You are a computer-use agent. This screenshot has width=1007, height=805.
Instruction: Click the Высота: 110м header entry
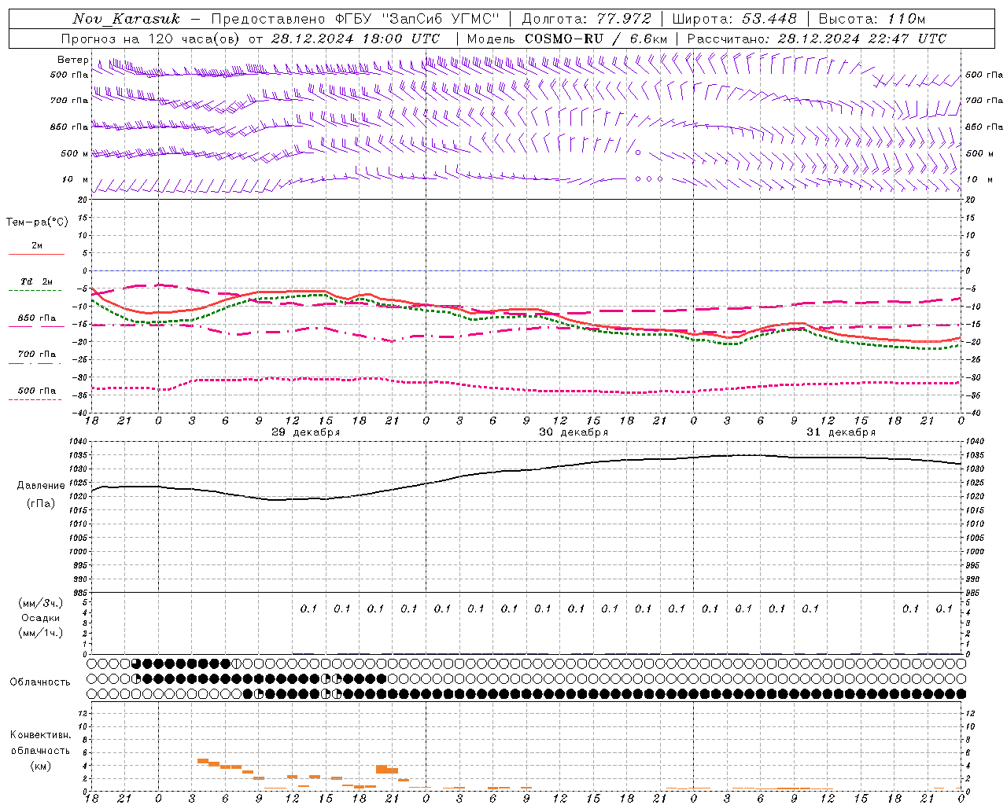pyautogui.click(x=872, y=19)
